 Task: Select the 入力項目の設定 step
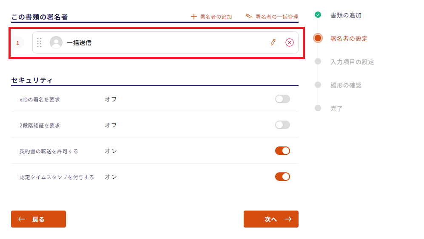tap(352, 62)
